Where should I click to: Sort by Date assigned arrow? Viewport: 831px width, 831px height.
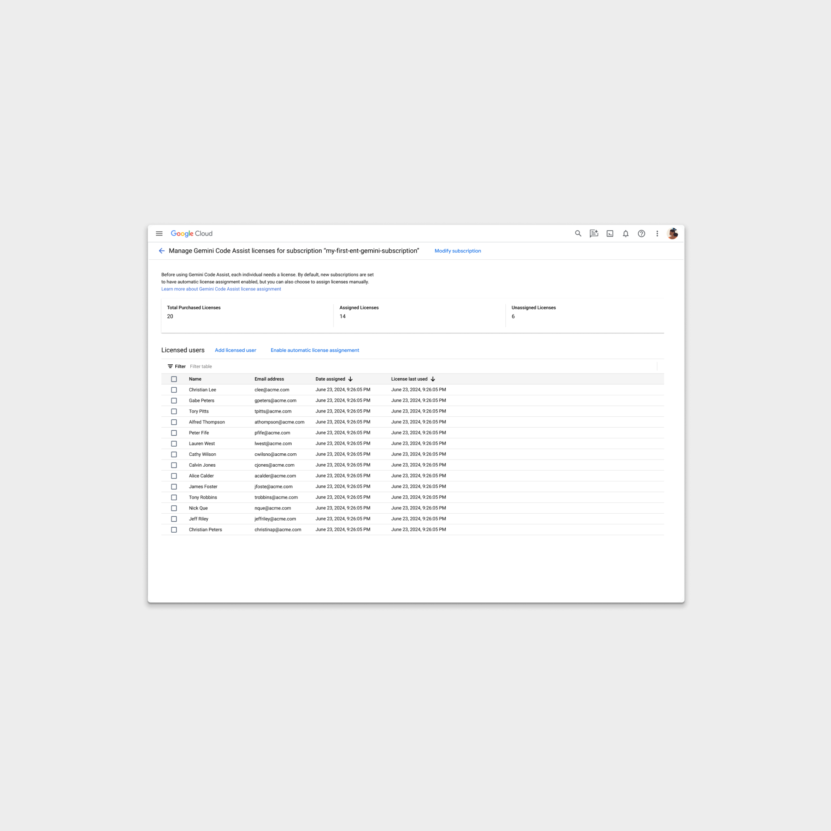tap(351, 379)
